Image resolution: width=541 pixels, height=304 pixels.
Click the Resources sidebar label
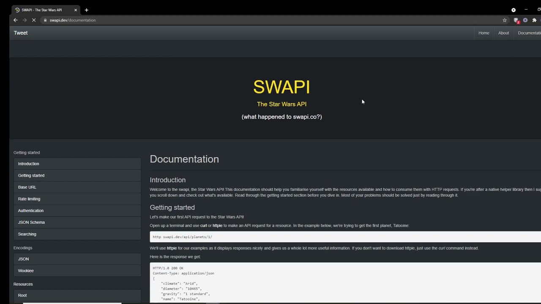coord(23,284)
